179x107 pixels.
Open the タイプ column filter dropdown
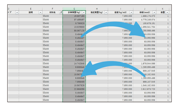point(17,12)
